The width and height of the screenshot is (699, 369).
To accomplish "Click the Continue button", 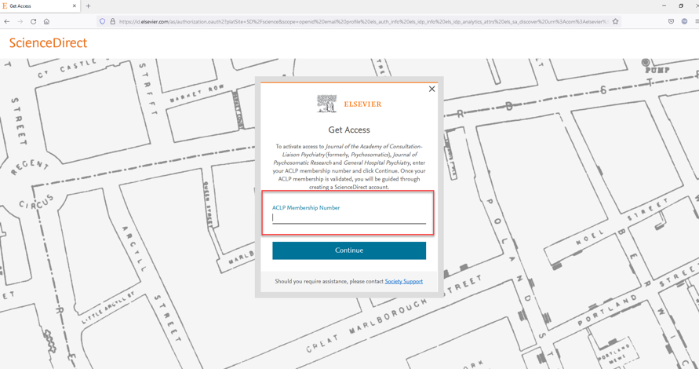I will point(349,250).
